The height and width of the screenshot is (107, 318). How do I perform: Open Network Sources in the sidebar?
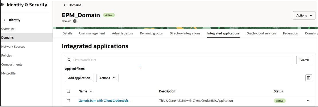(x=13, y=47)
